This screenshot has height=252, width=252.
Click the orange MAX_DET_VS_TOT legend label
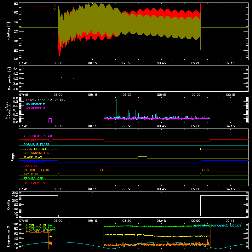click(39, 232)
